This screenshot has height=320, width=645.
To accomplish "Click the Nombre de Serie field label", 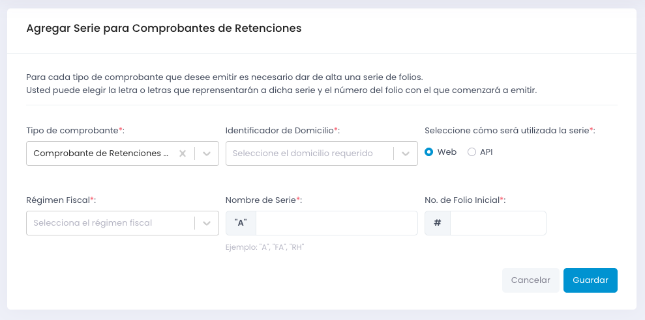I will pyautogui.click(x=261, y=200).
